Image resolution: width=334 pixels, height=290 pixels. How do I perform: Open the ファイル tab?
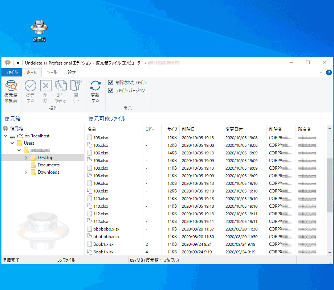tap(12, 72)
